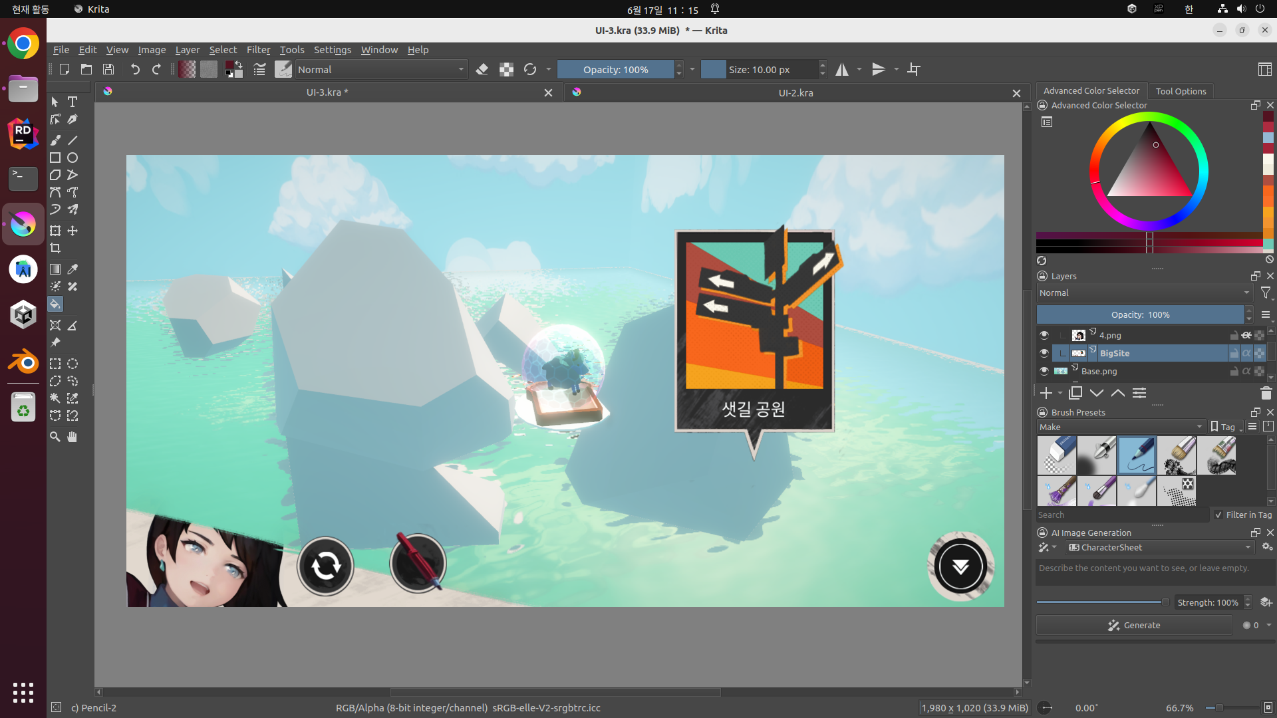Select the Ellipse shape tool
This screenshot has width=1277, height=718.
pos(72,158)
